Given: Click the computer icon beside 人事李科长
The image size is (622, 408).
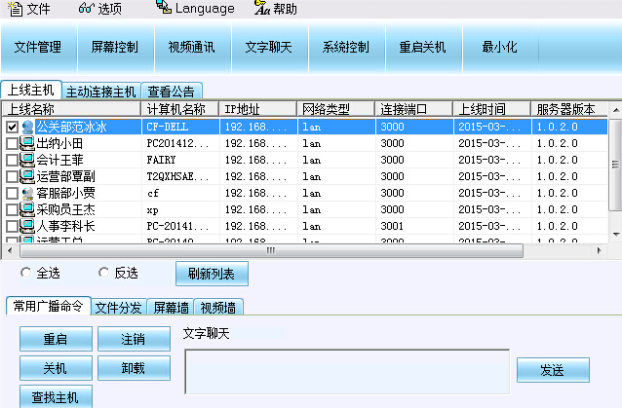Looking at the screenshot, I should (x=27, y=226).
